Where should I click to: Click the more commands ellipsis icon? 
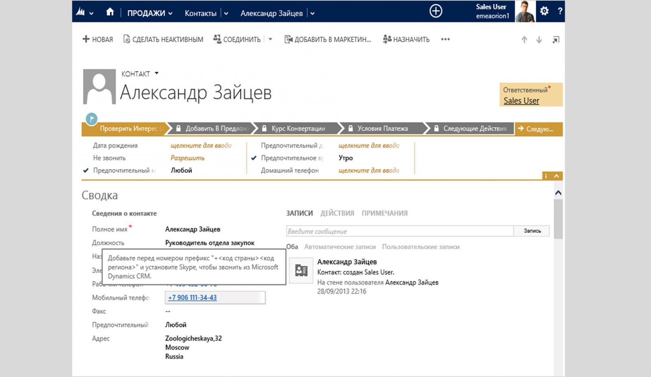click(x=445, y=39)
